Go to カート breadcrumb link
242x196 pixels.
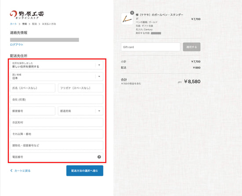[x=13, y=24]
